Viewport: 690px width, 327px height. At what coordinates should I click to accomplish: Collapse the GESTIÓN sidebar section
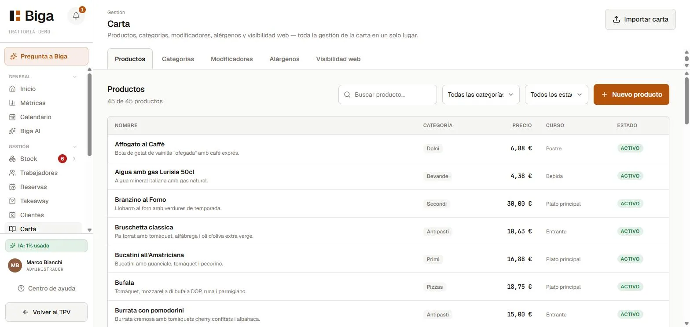(x=75, y=146)
